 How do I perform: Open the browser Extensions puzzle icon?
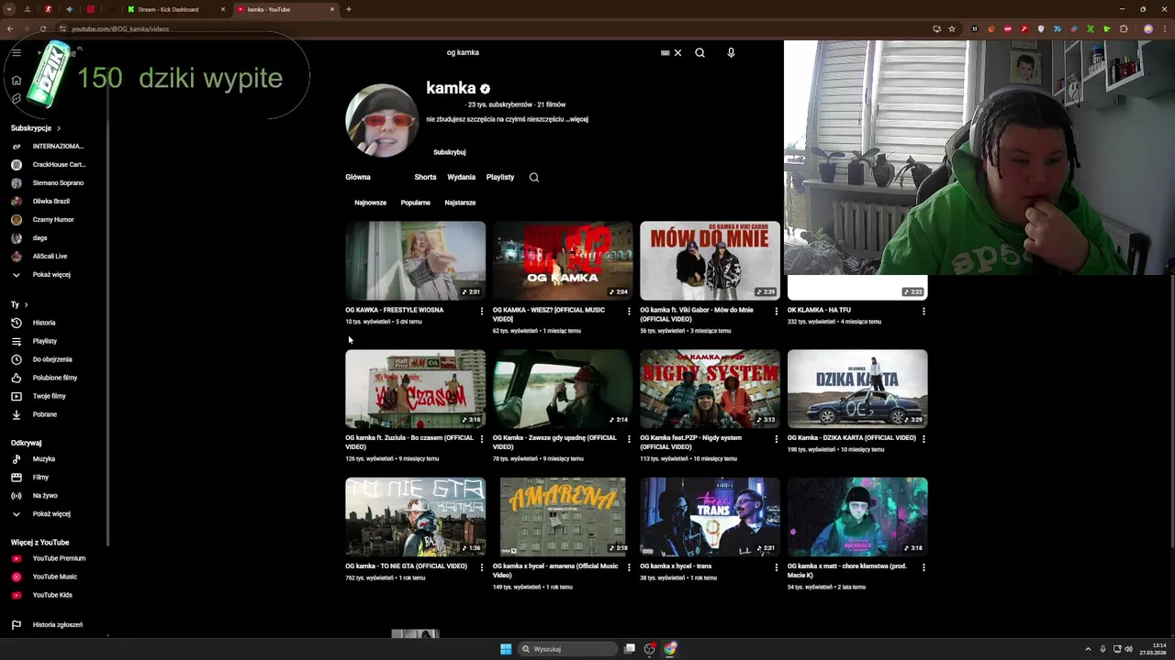(x=1123, y=28)
